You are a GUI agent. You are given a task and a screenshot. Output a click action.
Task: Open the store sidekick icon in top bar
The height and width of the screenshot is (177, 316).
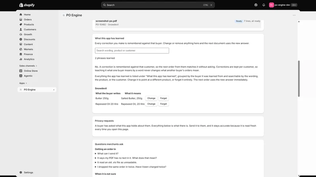coord(256,5)
